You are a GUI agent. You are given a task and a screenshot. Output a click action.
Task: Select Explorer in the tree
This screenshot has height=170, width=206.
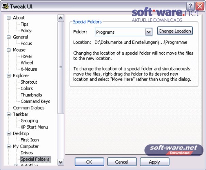pos(21,75)
